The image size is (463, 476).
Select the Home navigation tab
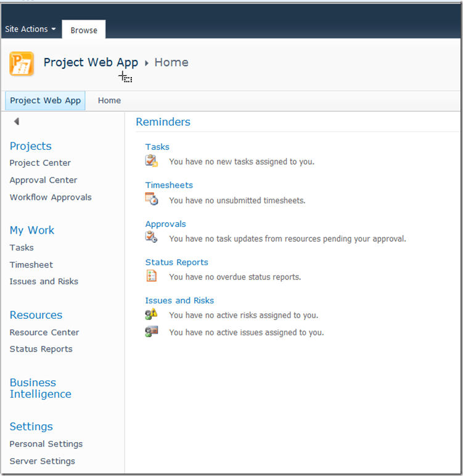[109, 101]
